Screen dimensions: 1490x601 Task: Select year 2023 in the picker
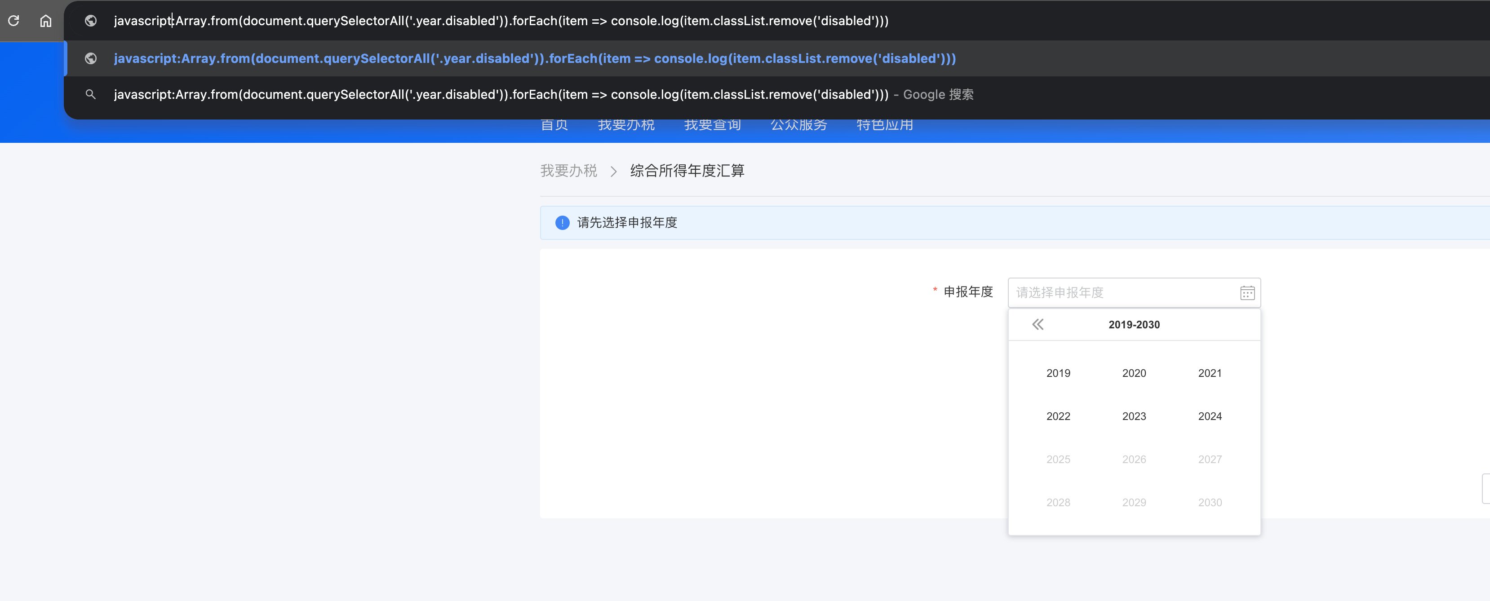pyautogui.click(x=1134, y=416)
